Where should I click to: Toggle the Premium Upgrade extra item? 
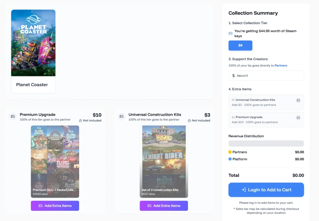[266, 120]
